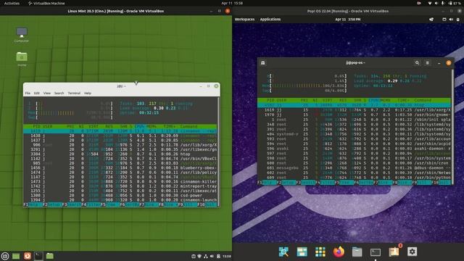Screen dimensions: 464x261
Task: Click Applications in Pop!_OS top bar
Action: tap(270, 20)
